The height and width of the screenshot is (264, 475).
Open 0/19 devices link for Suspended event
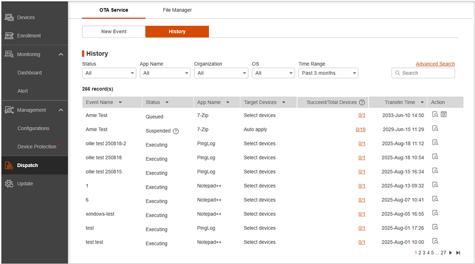coord(360,130)
